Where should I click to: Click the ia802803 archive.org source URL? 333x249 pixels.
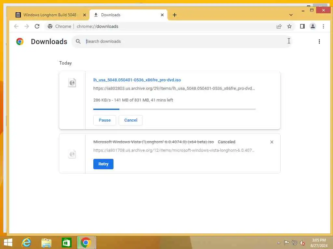click(x=174, y=88)
